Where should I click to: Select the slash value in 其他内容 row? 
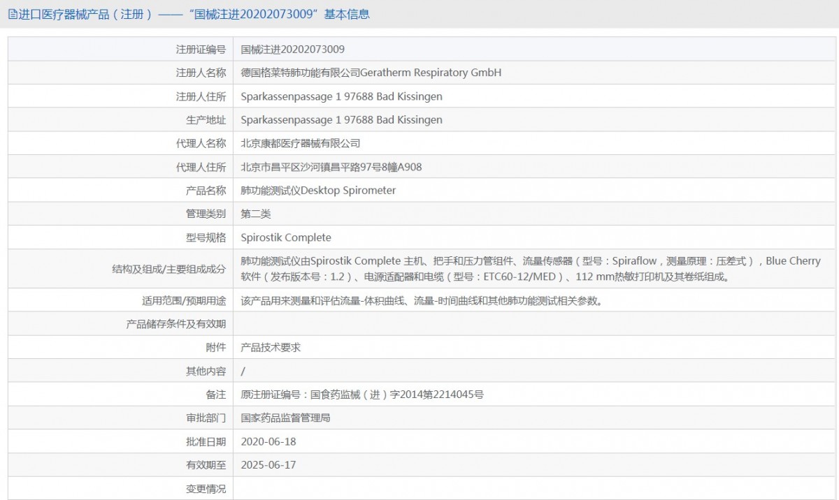243,372
